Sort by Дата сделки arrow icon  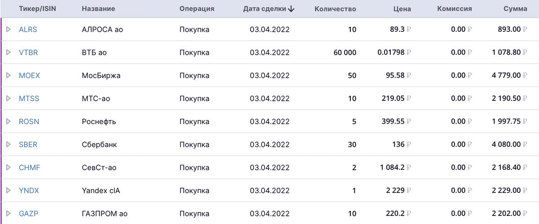292,9
